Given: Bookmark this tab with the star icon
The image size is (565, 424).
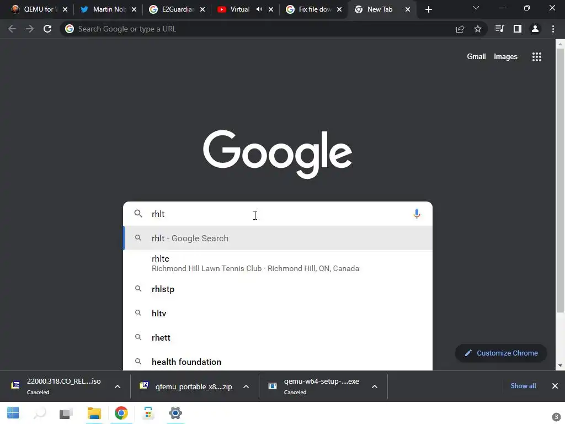Looking at the screenshot, I should tap(478, 29).
